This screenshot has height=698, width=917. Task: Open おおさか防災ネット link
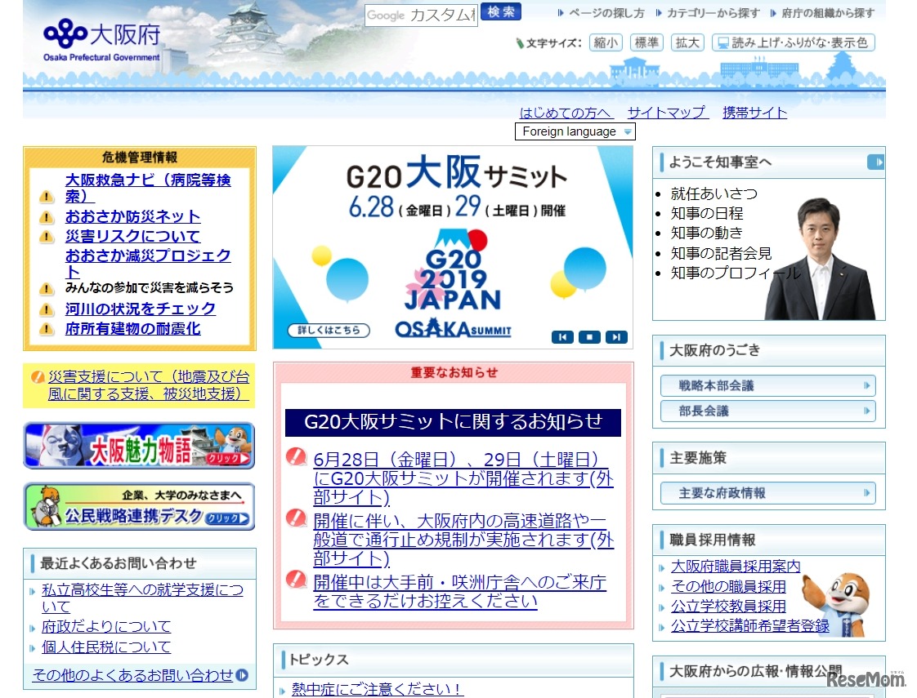pyautogui.click(x=132, y=216)
